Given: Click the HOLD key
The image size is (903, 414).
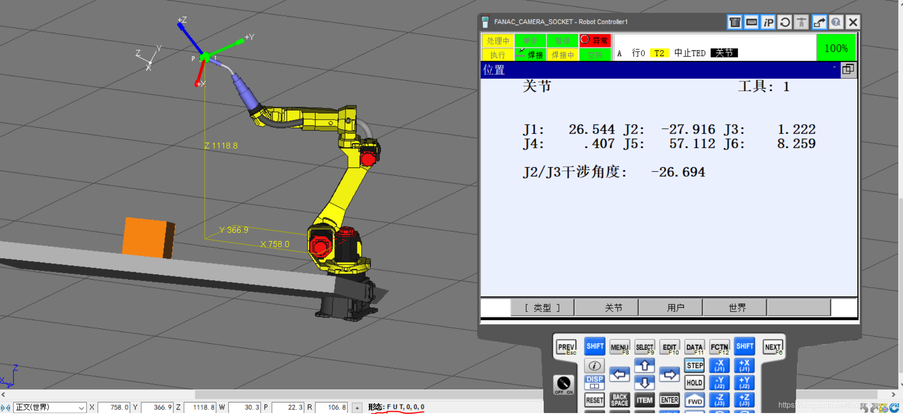Looking at the screenshot, I should [694, 383].
